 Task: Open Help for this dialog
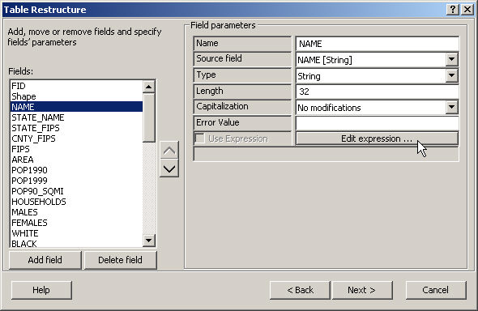[x=41, y=290]
